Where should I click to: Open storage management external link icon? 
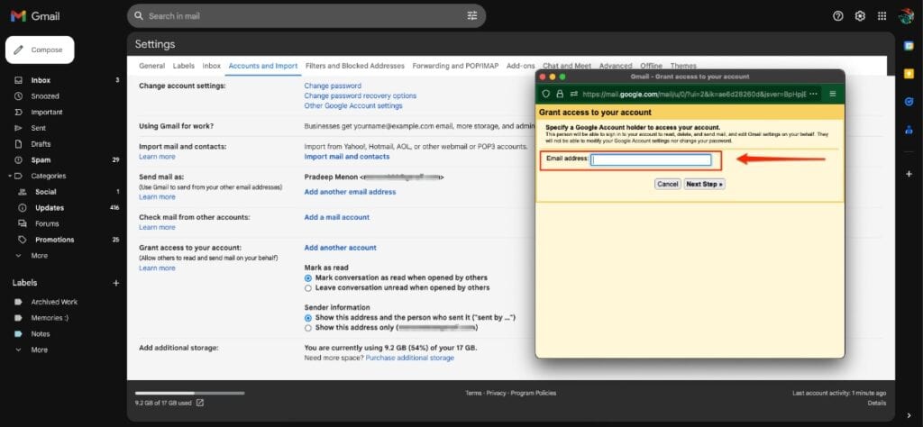200,403
